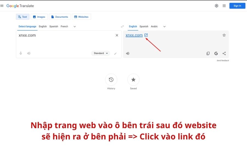Share the translation via the share icon
247x165 pixels.
coord(224,53)
